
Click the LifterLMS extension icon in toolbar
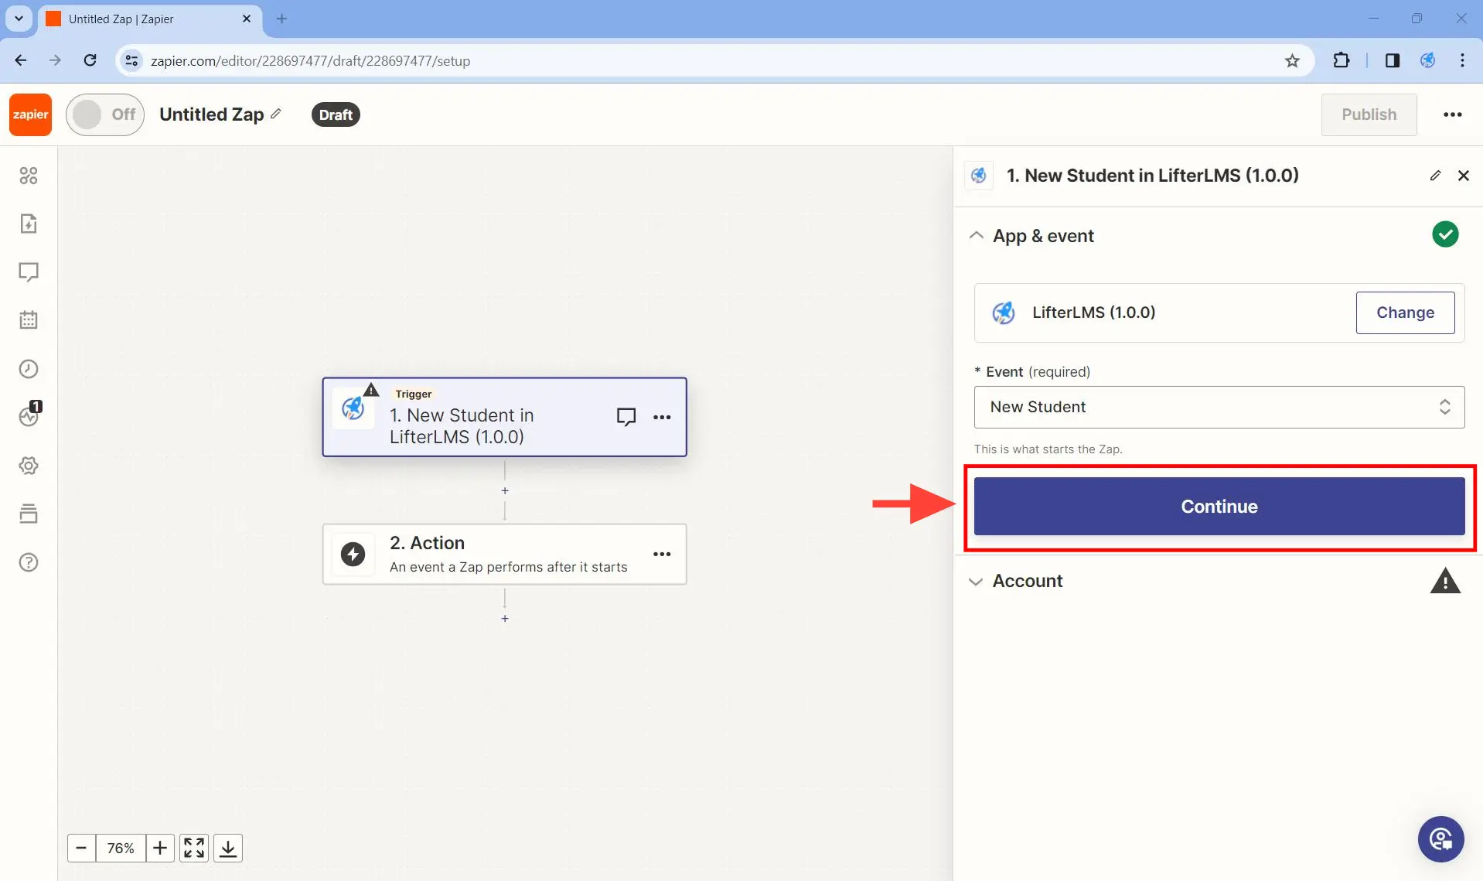pyautogui.click(x=1427, y=60)
